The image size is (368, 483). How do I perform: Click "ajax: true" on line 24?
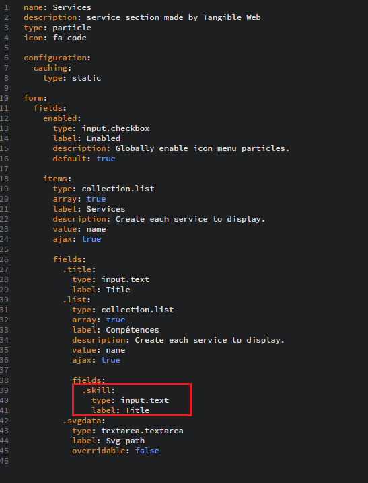(x=77, y=239)
